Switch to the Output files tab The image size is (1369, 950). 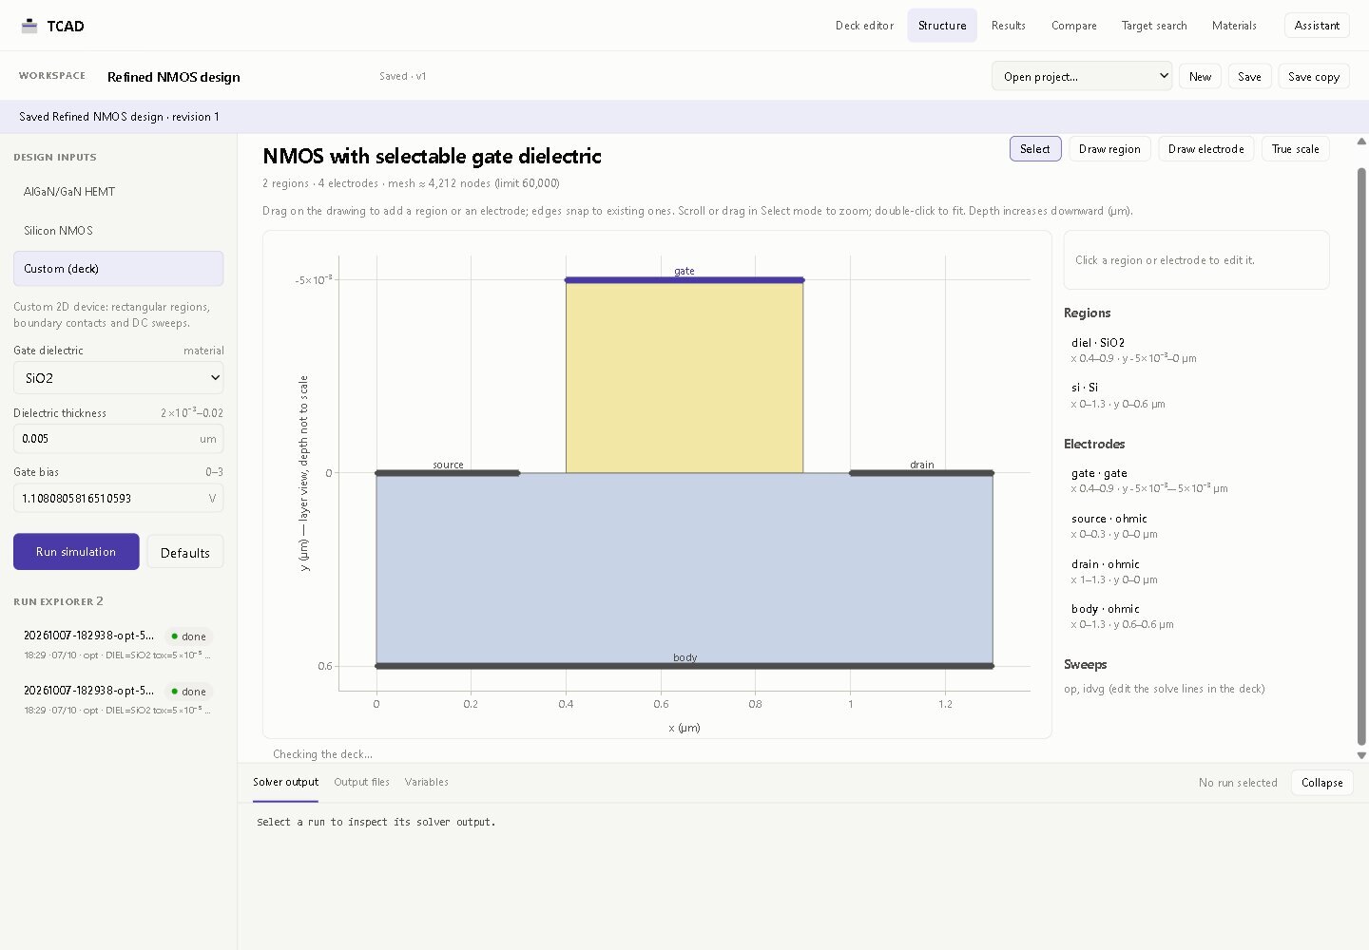tap(361, 782)
